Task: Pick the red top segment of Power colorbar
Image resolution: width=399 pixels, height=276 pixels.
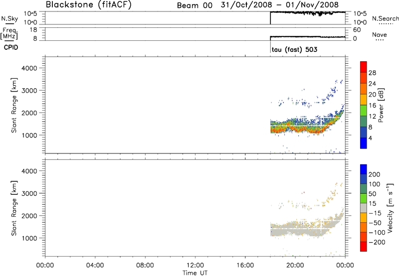Action: pyautogui.click(x=364, y=67)
